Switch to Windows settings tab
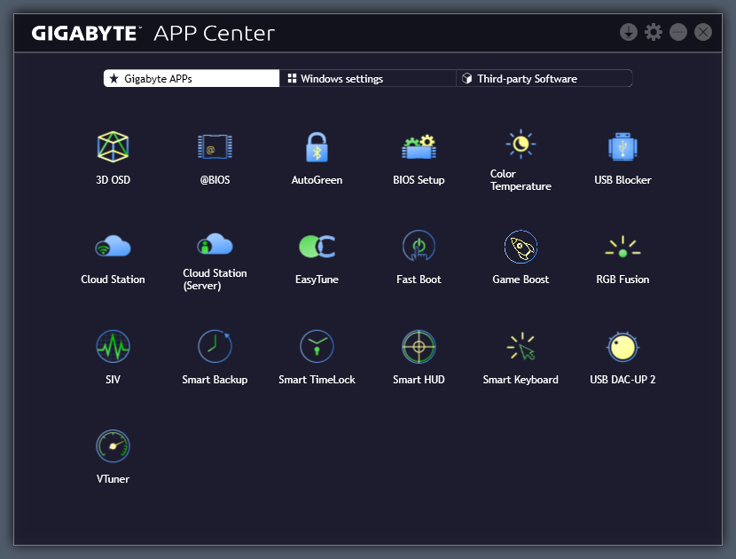The height and width of the screenshot is (559, 736). (367, 78)
